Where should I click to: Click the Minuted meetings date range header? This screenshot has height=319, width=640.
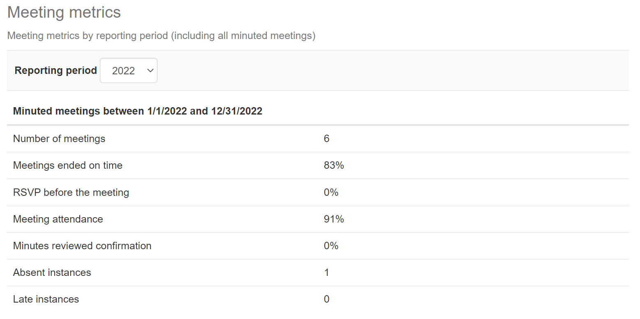click(138, 111)
